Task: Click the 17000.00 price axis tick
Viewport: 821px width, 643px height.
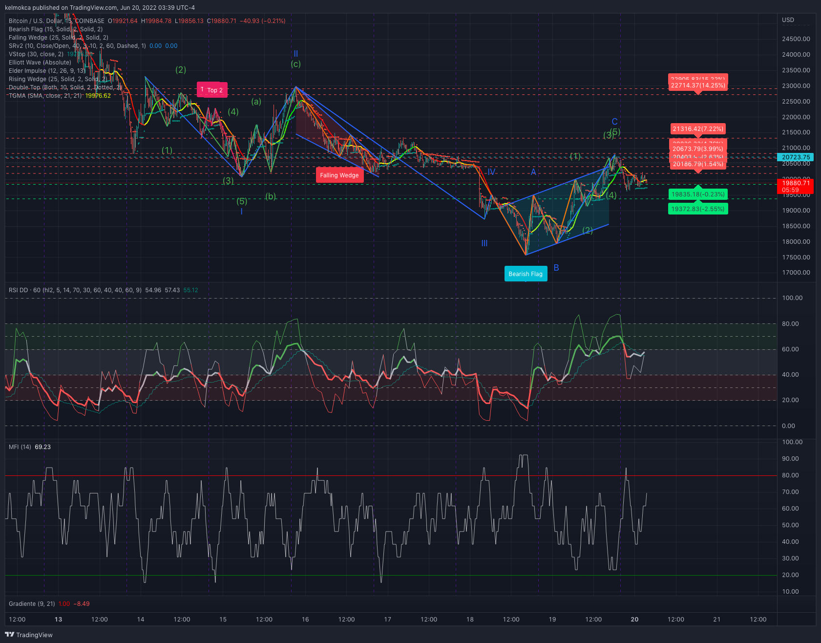Action: point(796,273)
